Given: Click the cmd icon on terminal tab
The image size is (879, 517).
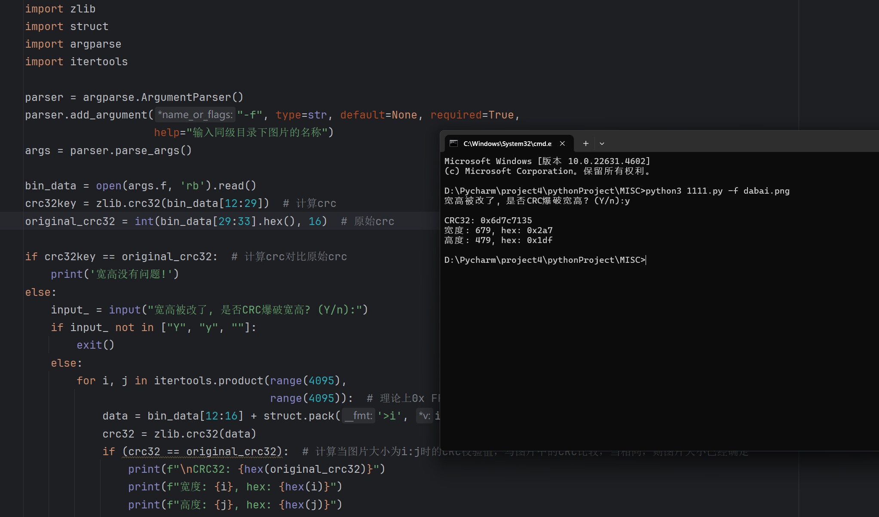Looking at the screenshot, I should click(453, 143).
